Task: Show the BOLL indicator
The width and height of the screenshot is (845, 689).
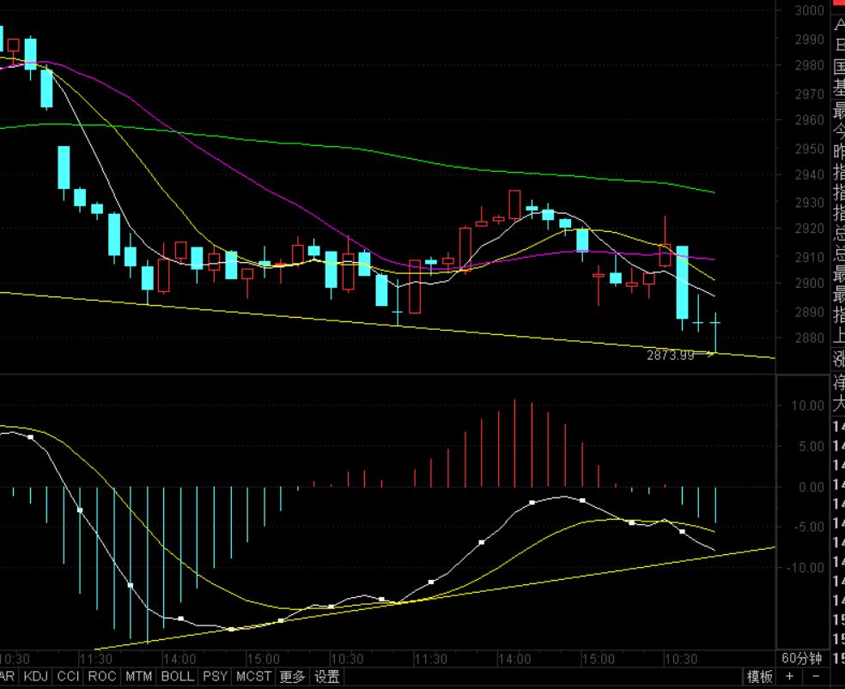Action: (178, 677)
